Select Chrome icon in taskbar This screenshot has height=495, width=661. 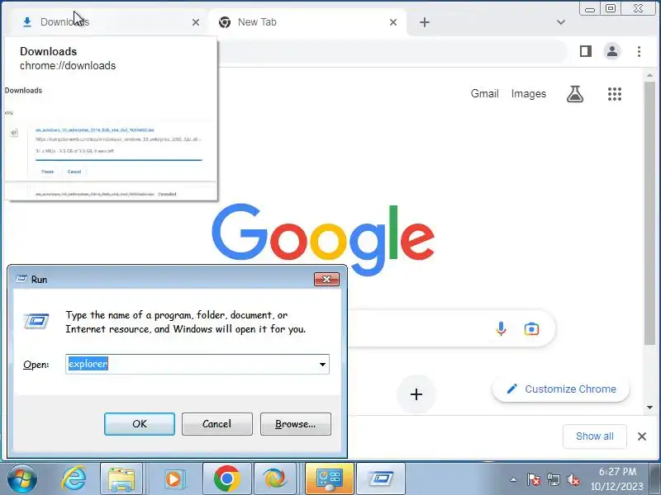pyautogui.click(x=226, y=479)
